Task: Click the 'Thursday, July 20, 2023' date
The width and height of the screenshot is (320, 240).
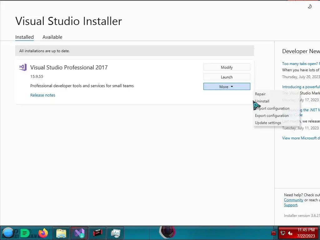Action: click(301, 77)
